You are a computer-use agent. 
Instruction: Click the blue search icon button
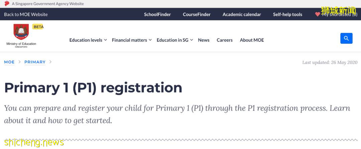(346, 38)
